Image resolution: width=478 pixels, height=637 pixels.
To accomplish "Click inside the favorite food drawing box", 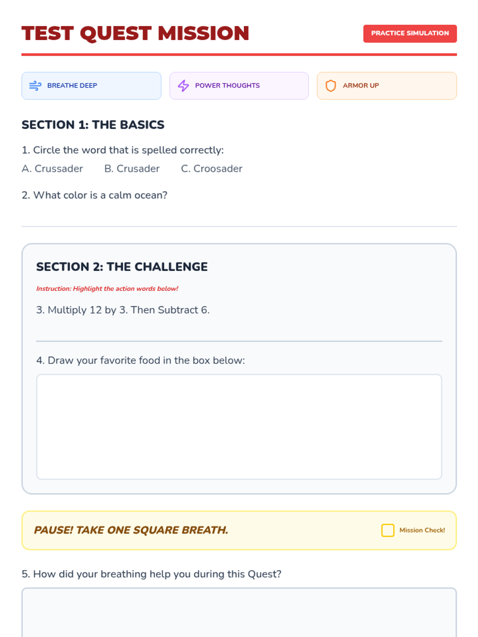I will [x=239, y=427].
